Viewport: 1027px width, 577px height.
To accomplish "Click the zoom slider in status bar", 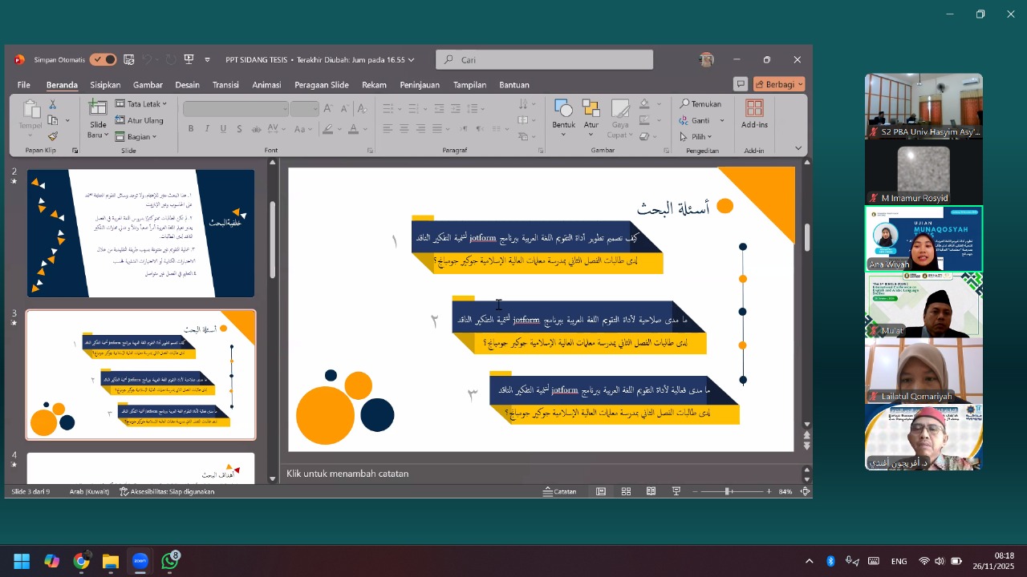I will 729,491.
